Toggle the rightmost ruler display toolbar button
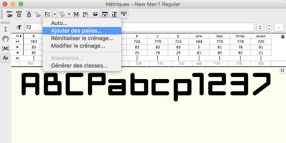The height and width of the screenshot is (143, 286). tap(123, 14)
